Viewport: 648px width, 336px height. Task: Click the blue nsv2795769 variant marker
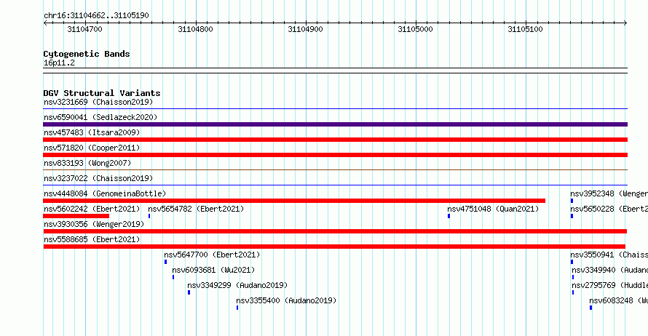(x=573, y=292)
